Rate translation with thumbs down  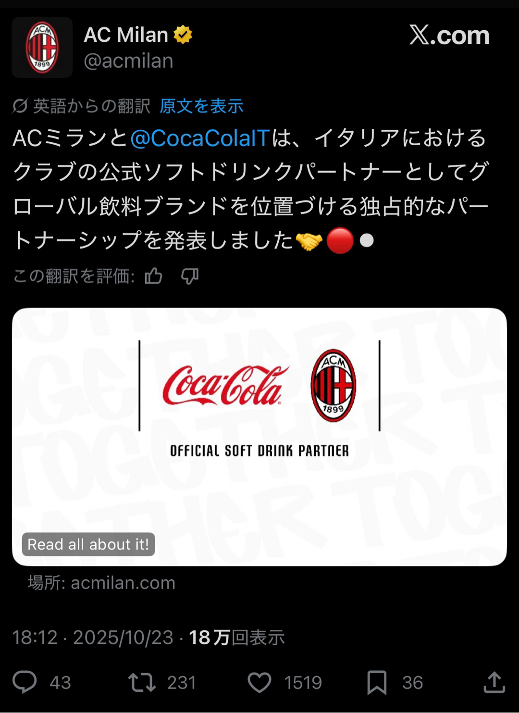[190, 276]
